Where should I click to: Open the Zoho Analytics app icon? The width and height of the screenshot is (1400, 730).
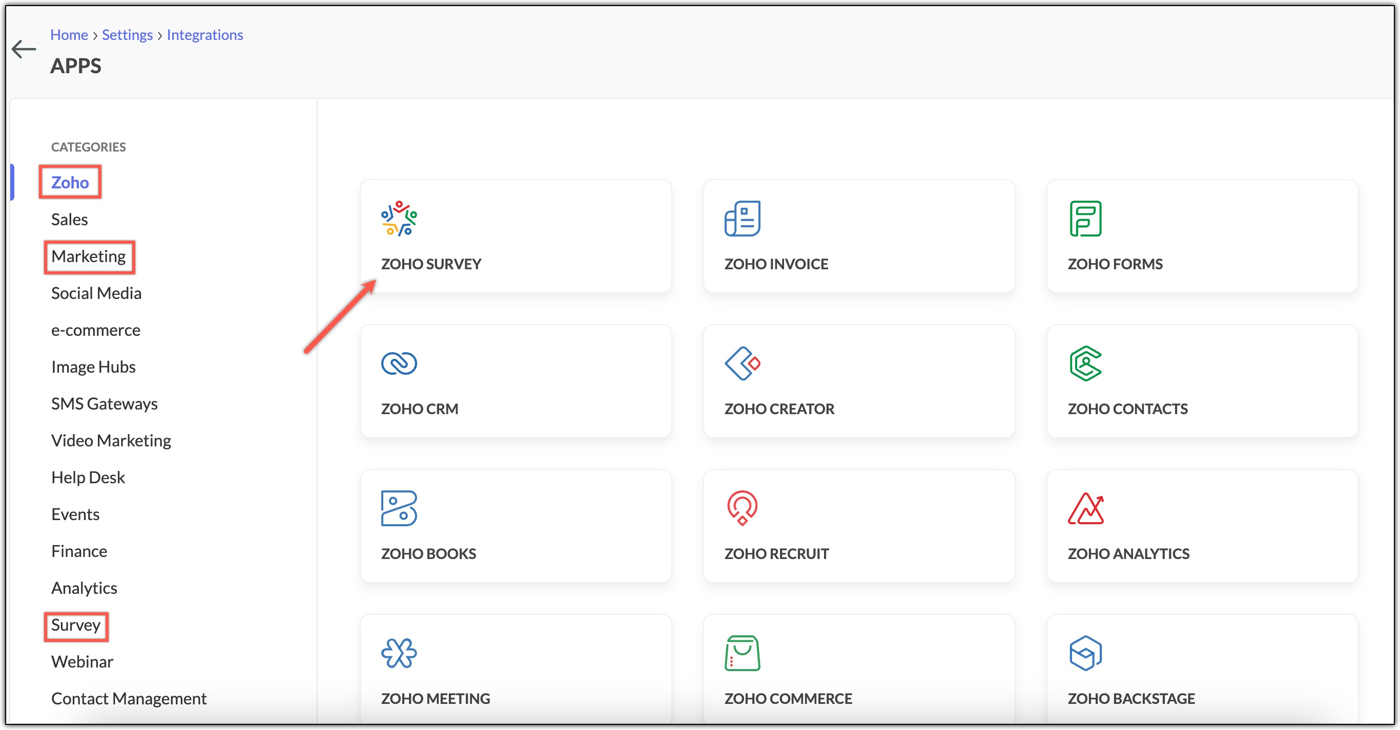pos(1085,508)
